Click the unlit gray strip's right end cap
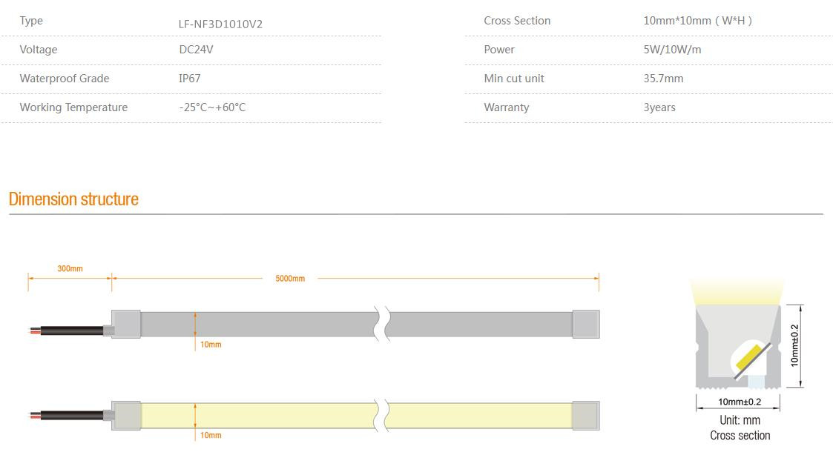833x458 pixels. (x=585, y=324)
